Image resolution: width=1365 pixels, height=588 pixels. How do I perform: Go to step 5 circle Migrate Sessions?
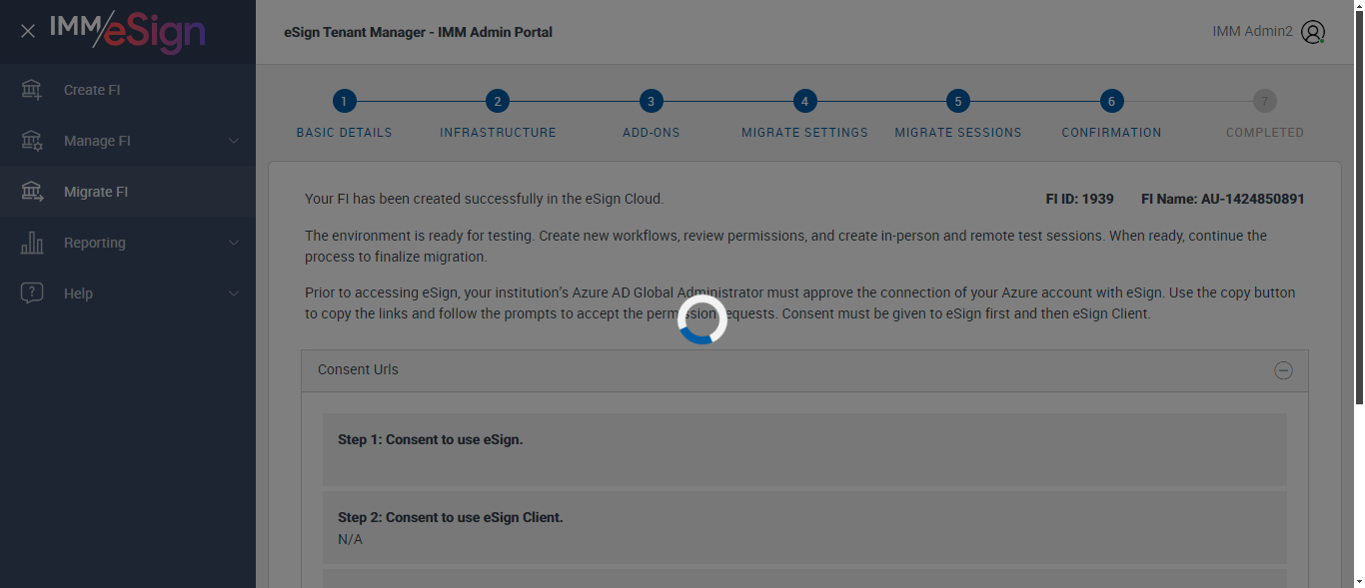coord(958,101)
